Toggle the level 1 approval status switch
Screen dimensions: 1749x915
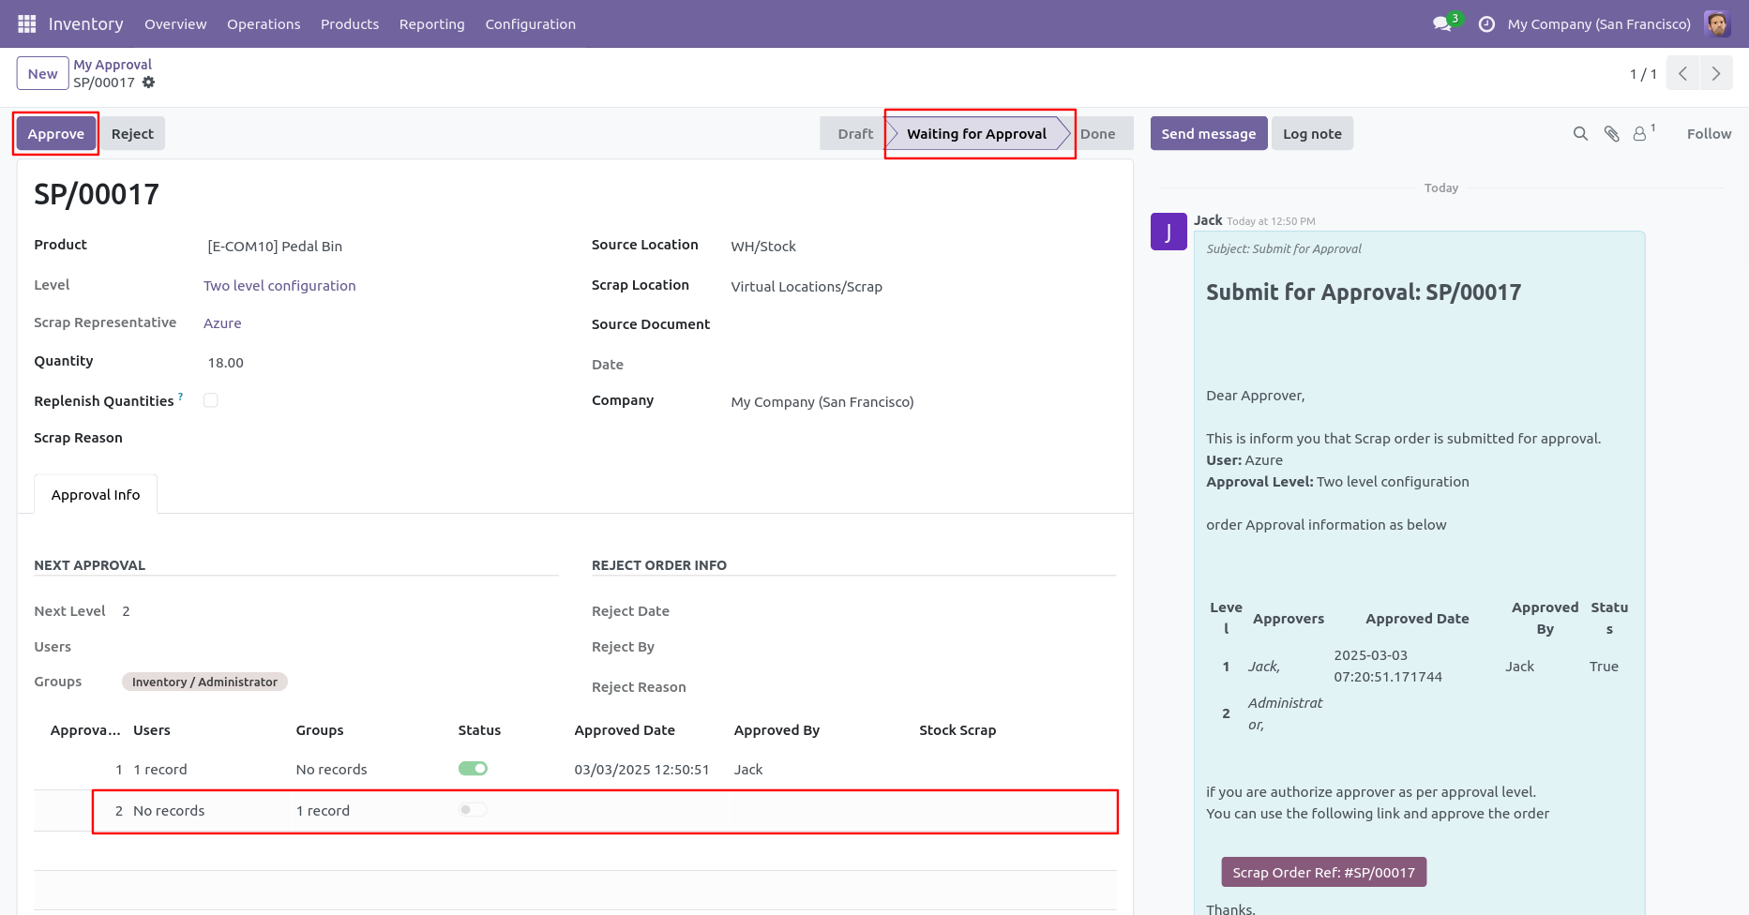(473, 769)
